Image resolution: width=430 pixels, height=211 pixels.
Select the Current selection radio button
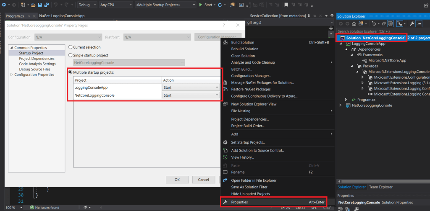click(71, 47)
